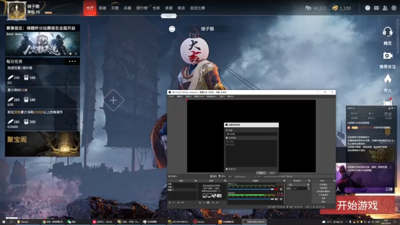Viewport: 400px width, 225px height.
Task: Click the top button in OBS controls panel
Action: (x=323, y=184)
